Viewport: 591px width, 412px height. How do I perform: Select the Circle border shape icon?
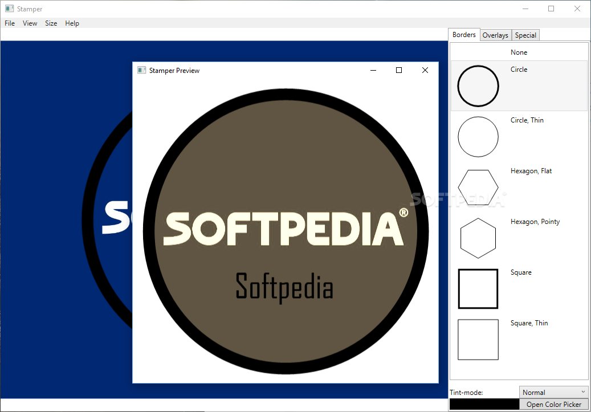coord(478,86)
